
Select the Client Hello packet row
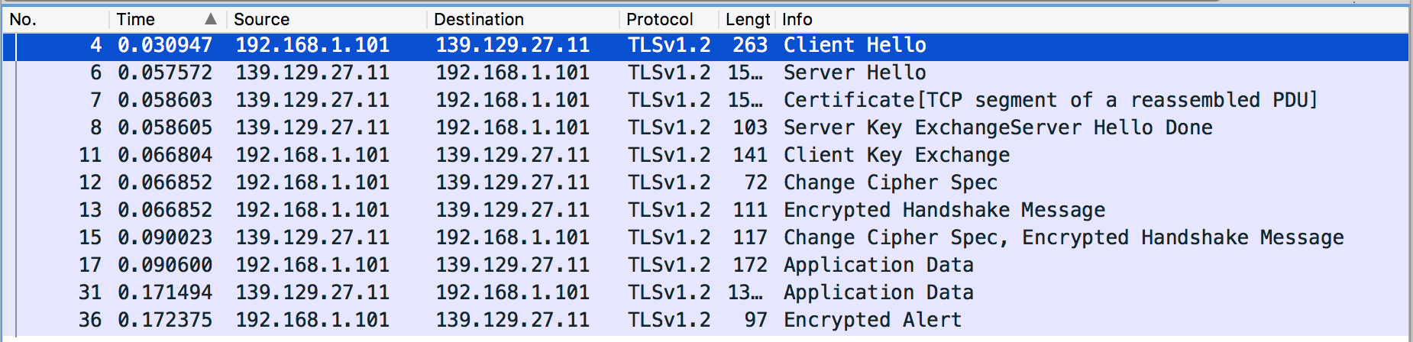[x=855, y=45]
